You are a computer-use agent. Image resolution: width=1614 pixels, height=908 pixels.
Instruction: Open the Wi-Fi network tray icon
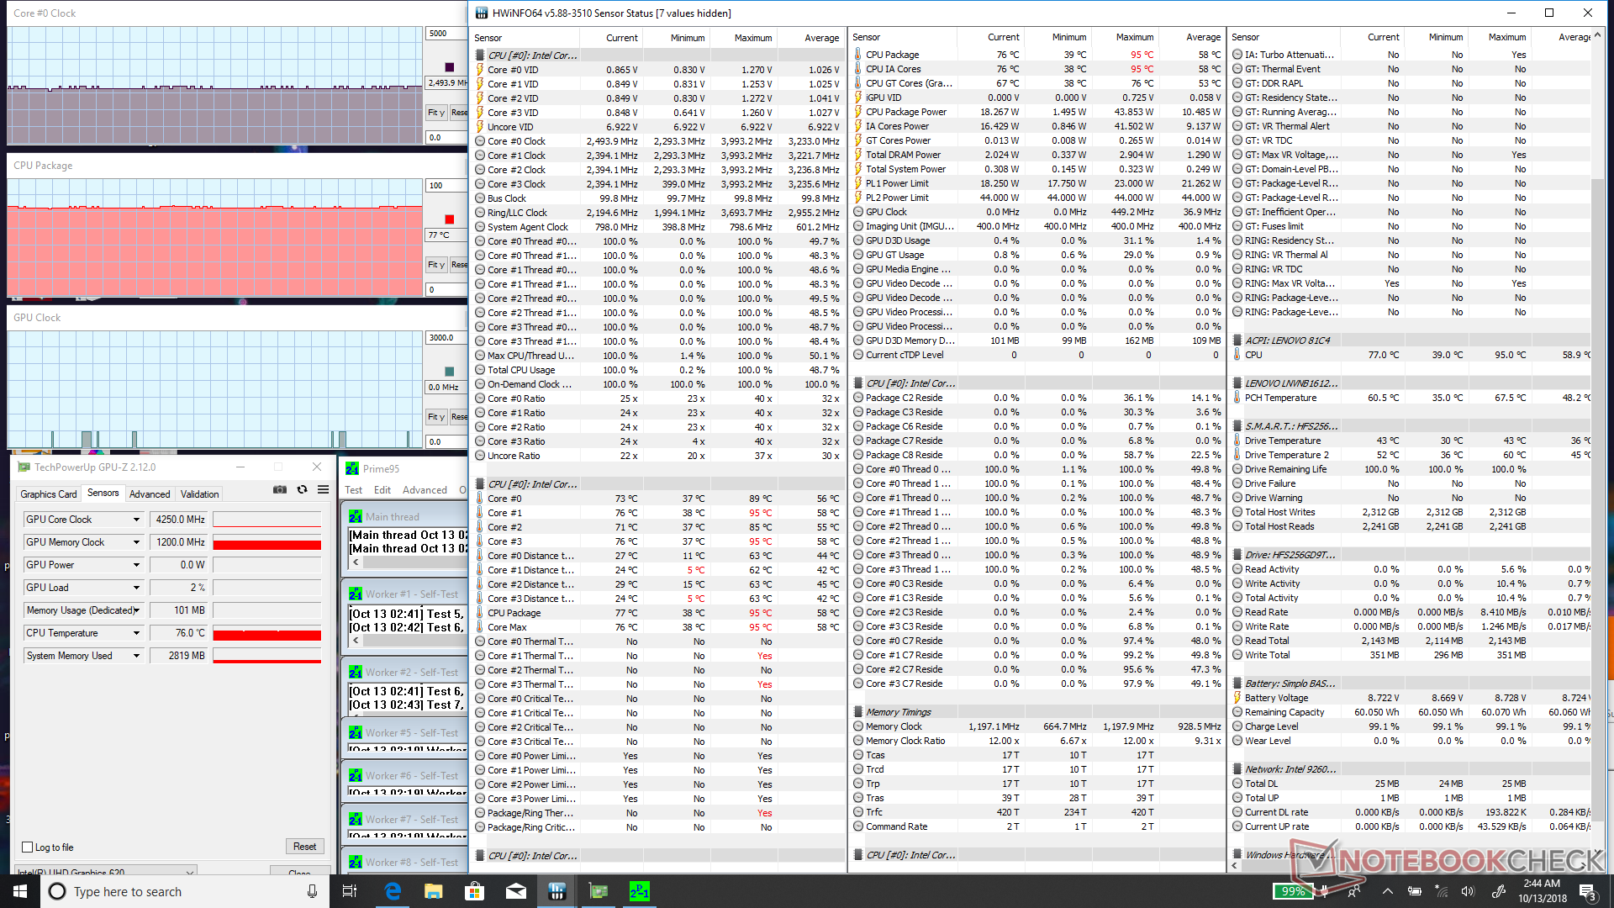(x=1441, y=891)
